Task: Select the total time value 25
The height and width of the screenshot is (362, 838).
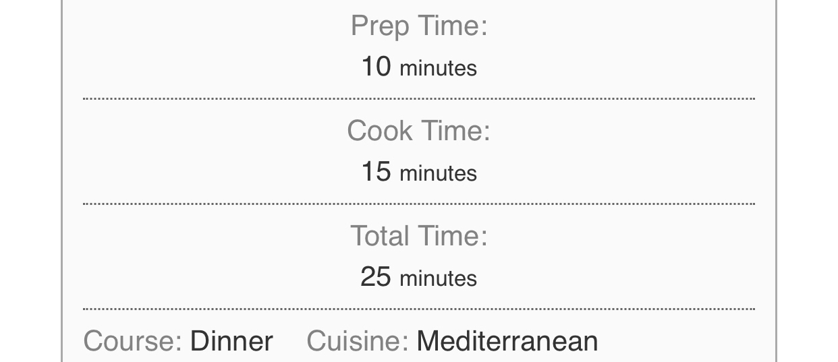Action: point(376,277)
